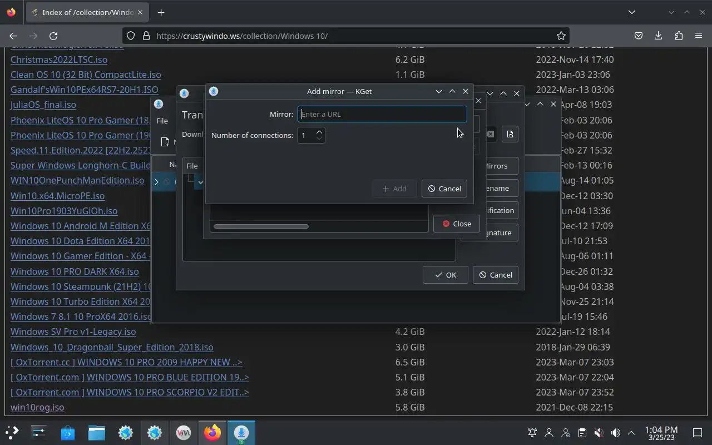The height and width of the screenshot is (445, 712).
Task: Open the Firefox hamburger menu
Action: coord(699,36)
